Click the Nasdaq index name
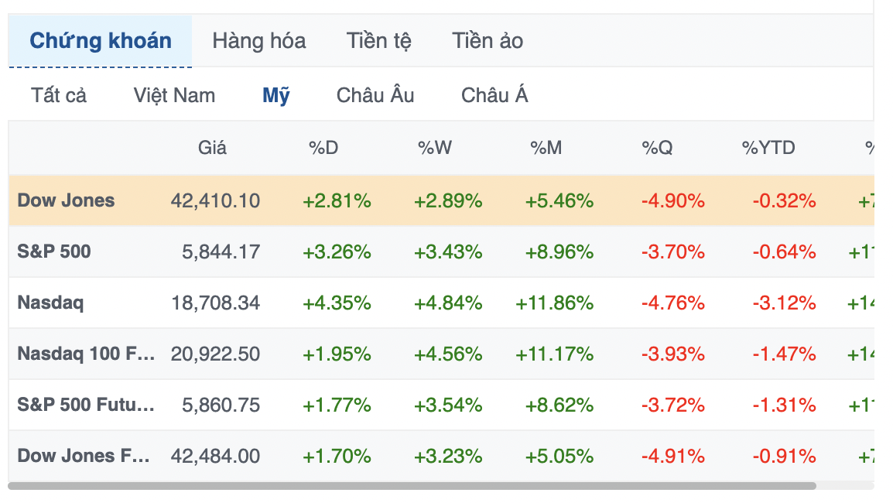The image size is (893, 503). pos(51,303)
